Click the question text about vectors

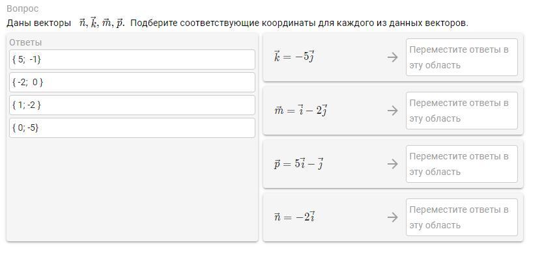pyautogui.click(x=237, y=23)
